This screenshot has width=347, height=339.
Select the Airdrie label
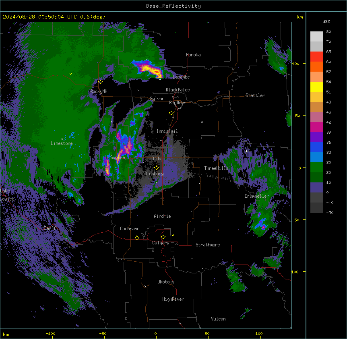[x=163, y=216]
